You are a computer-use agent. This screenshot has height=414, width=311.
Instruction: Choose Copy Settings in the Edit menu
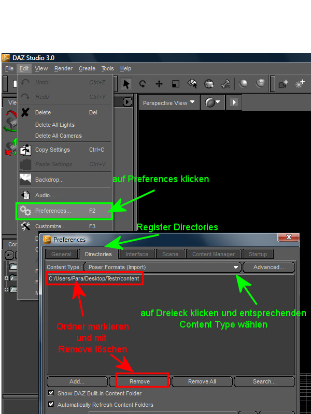pos(65,150)
